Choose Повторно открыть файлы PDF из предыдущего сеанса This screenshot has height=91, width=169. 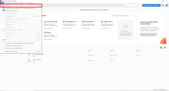point(21,8)
